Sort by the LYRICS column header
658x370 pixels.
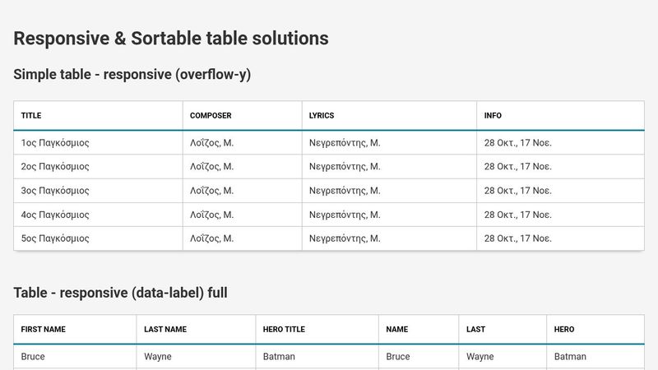(389, 115)
